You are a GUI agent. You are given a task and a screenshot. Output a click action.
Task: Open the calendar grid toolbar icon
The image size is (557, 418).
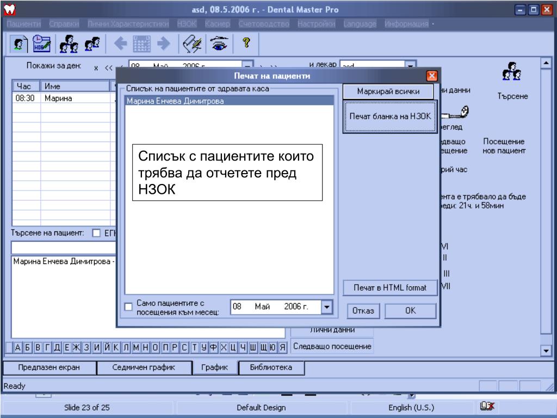coord(142,44)
